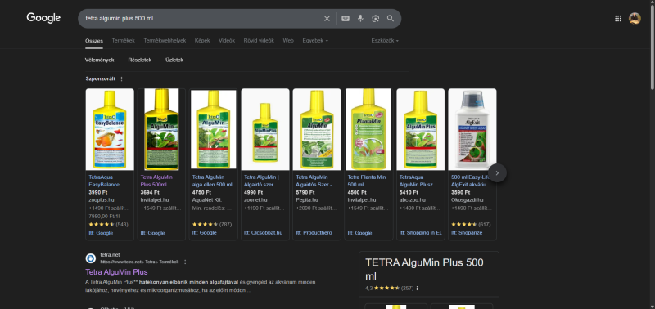This screenshot has height=309, width=655.
Task: Open the Tetra Planta Min product image
Action: coord(369,129)
